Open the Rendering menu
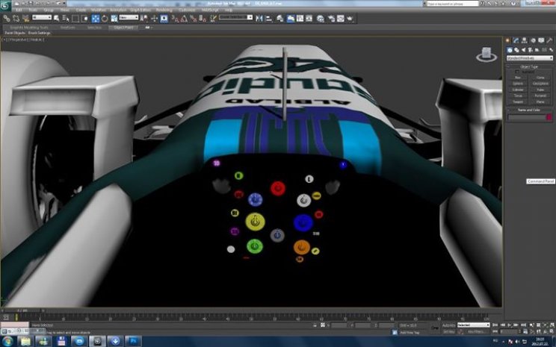This screenshot has height=347, width=556. pyautogui.click(x=164, y=10)
